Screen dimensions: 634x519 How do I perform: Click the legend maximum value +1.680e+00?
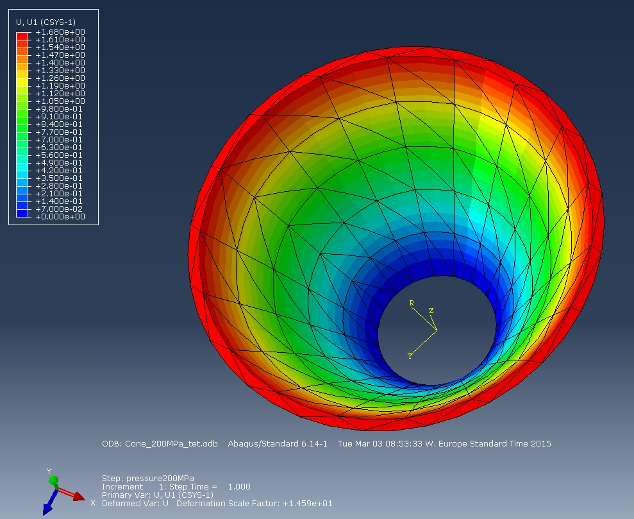[60, 32]
